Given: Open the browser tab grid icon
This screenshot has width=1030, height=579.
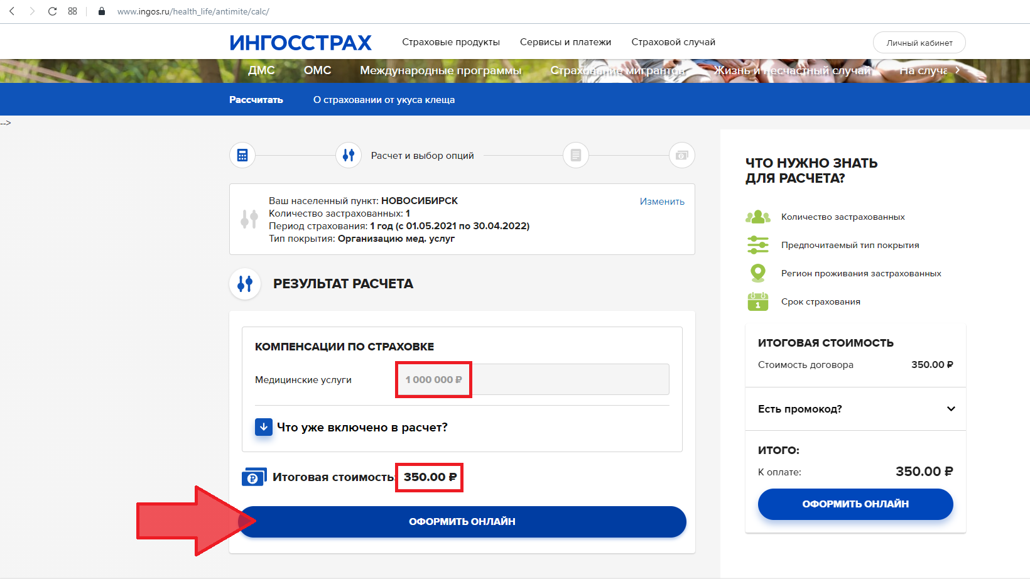Looking at the screenshot, I should pyautogui.click(x=72, y=11).
